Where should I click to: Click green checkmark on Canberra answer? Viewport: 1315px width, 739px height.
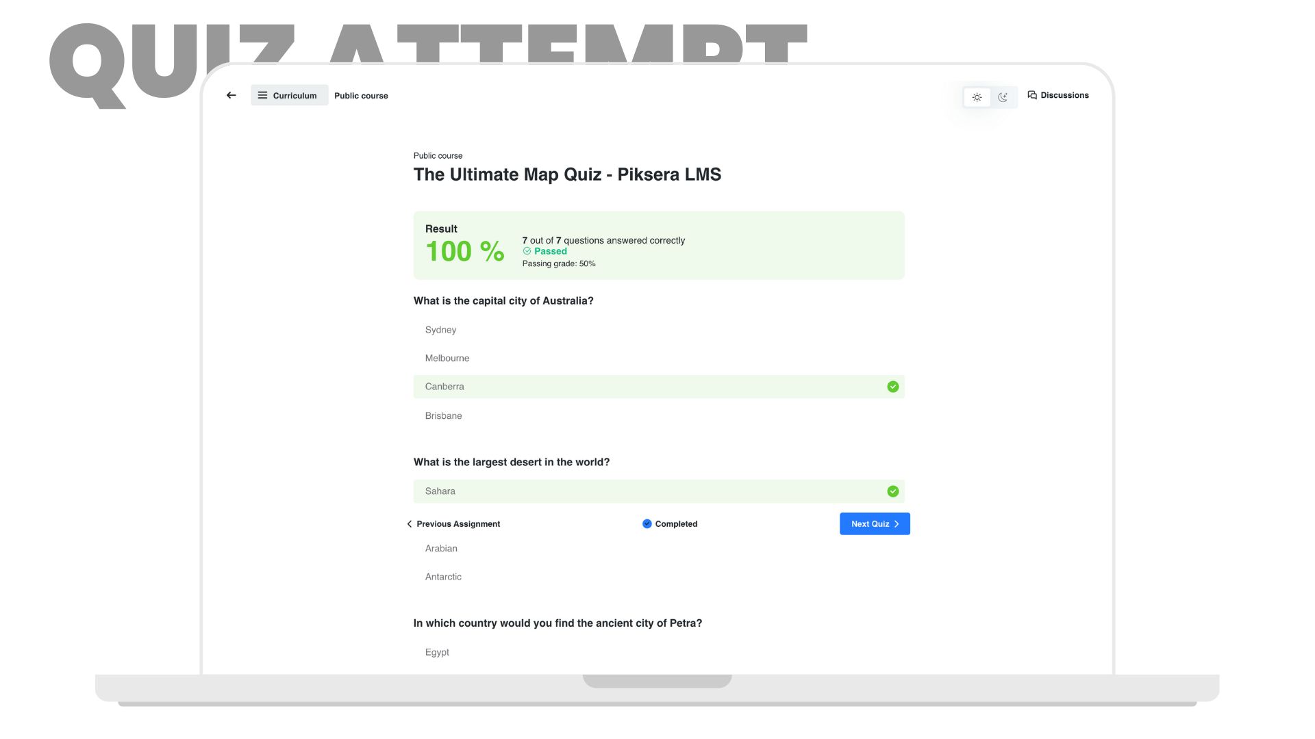(892, 387)
